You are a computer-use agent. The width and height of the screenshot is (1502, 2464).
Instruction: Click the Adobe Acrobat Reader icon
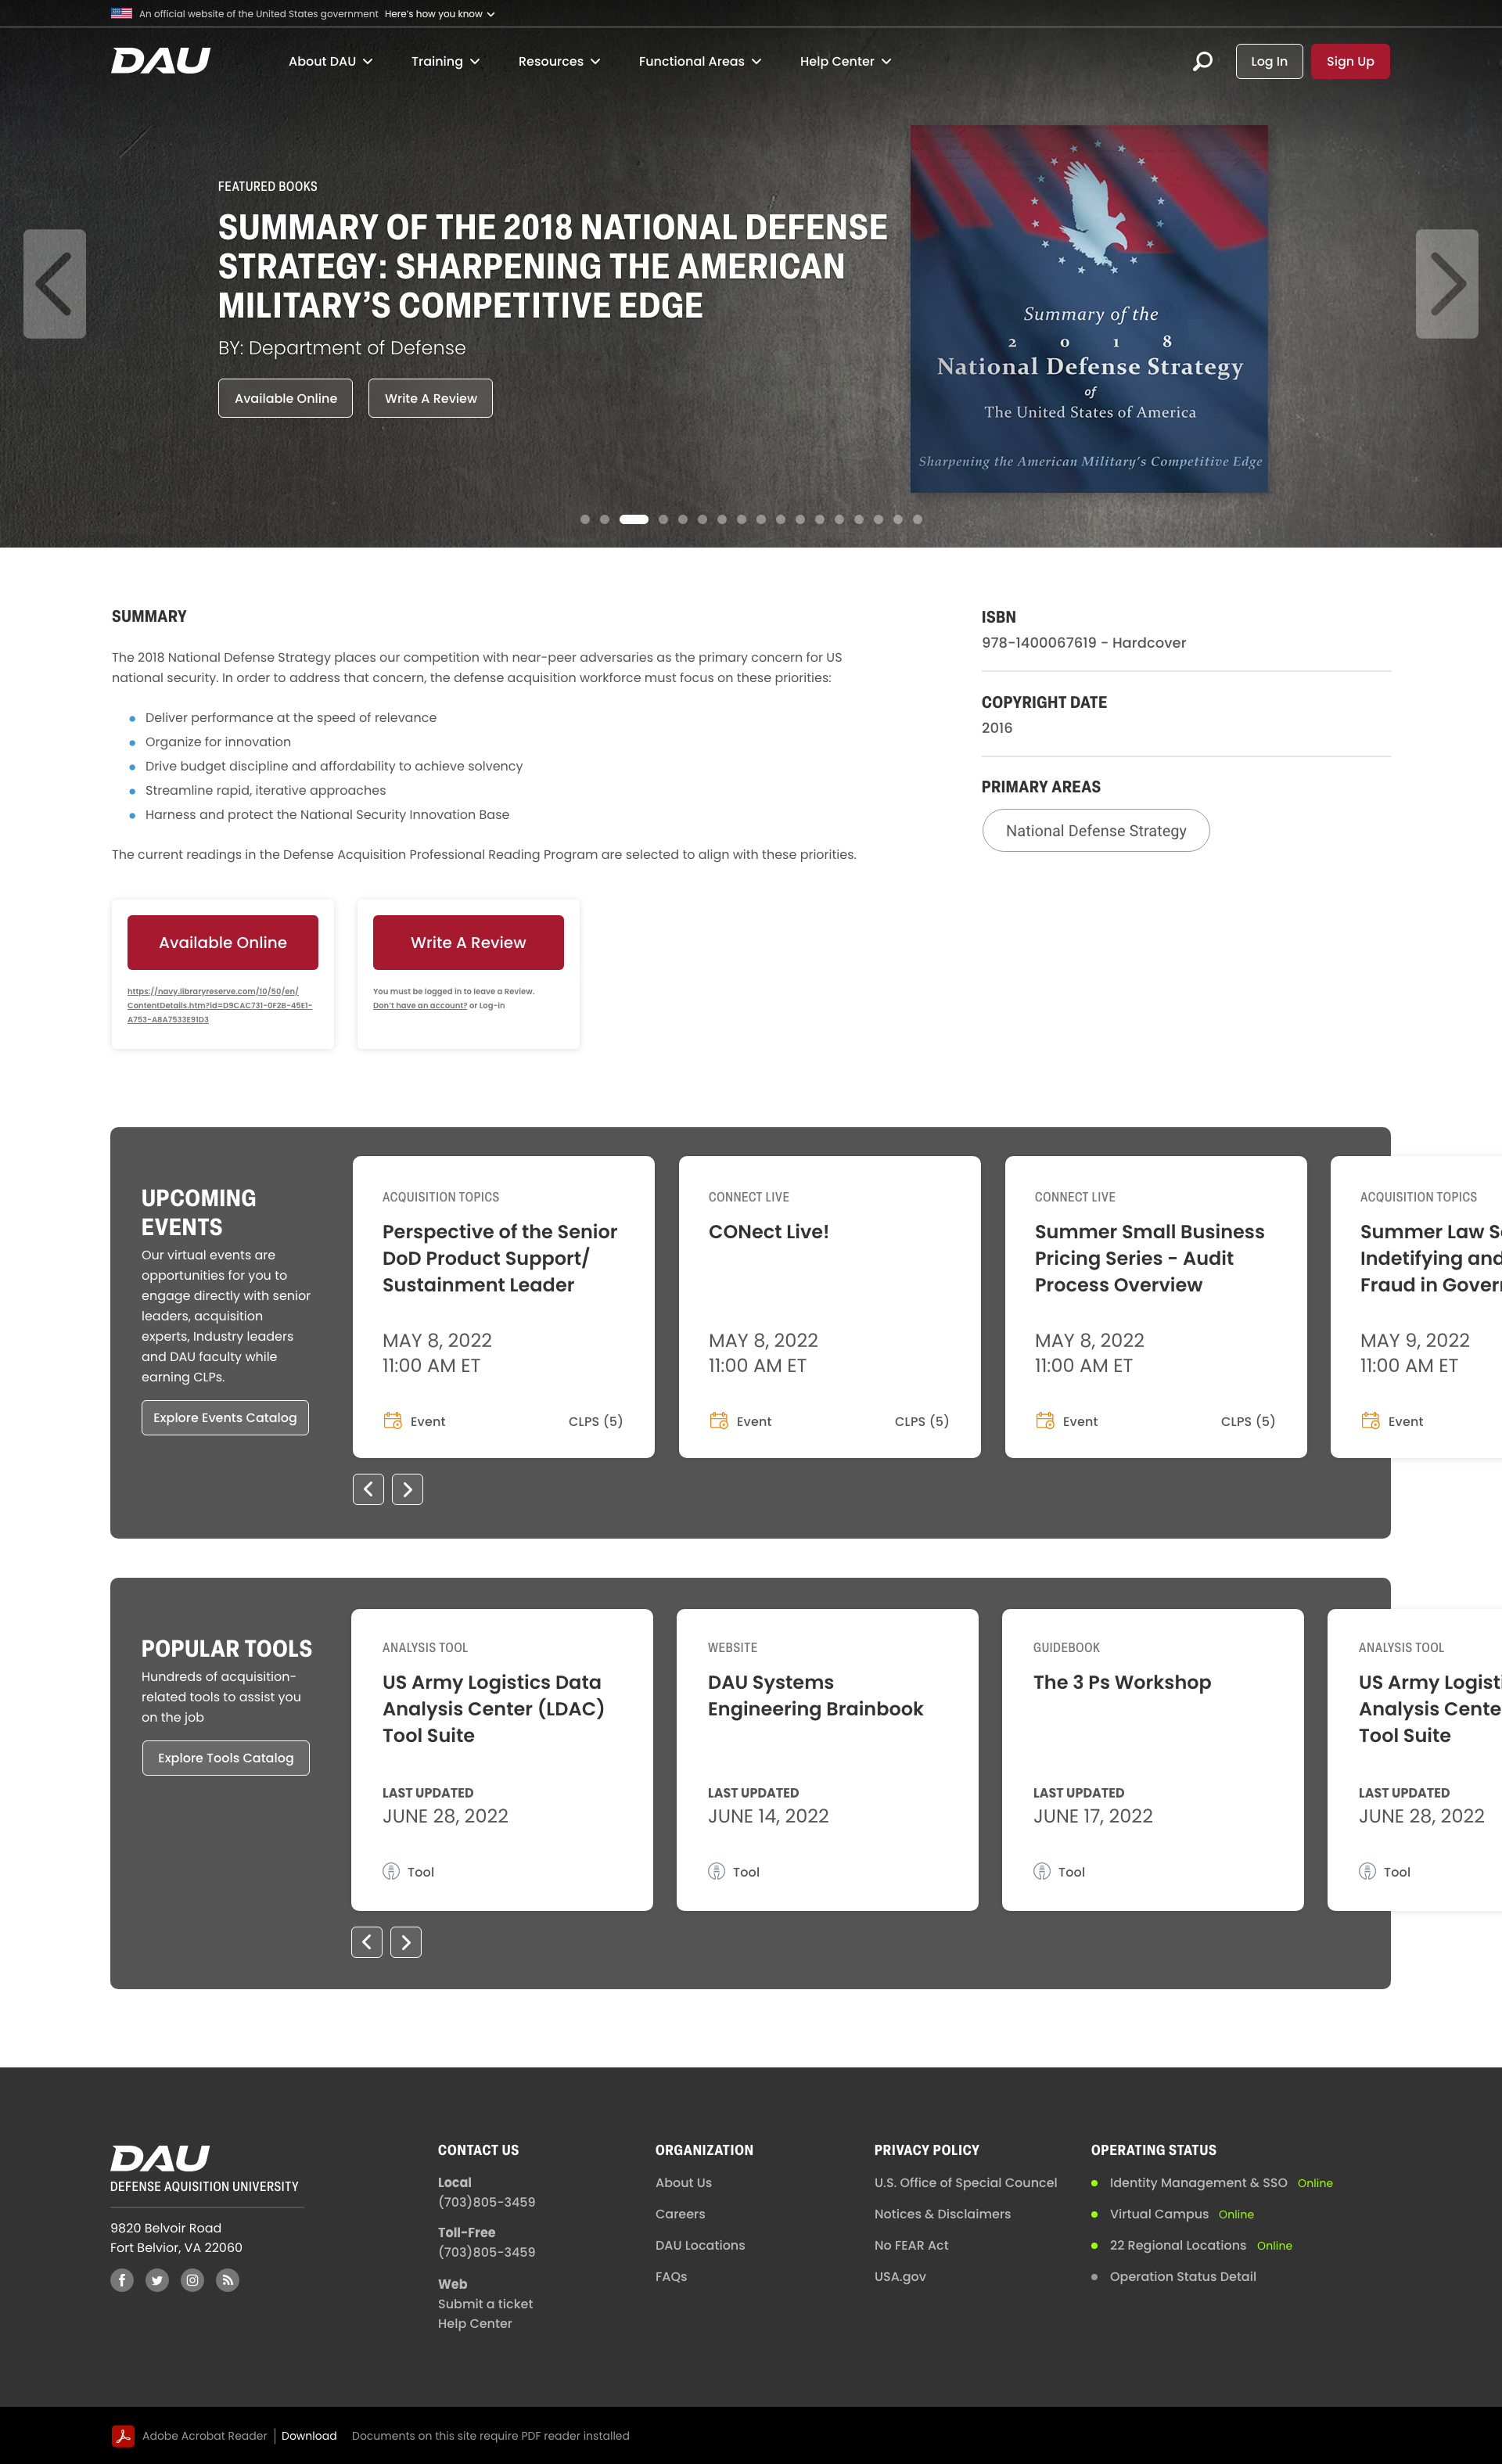122,2436
